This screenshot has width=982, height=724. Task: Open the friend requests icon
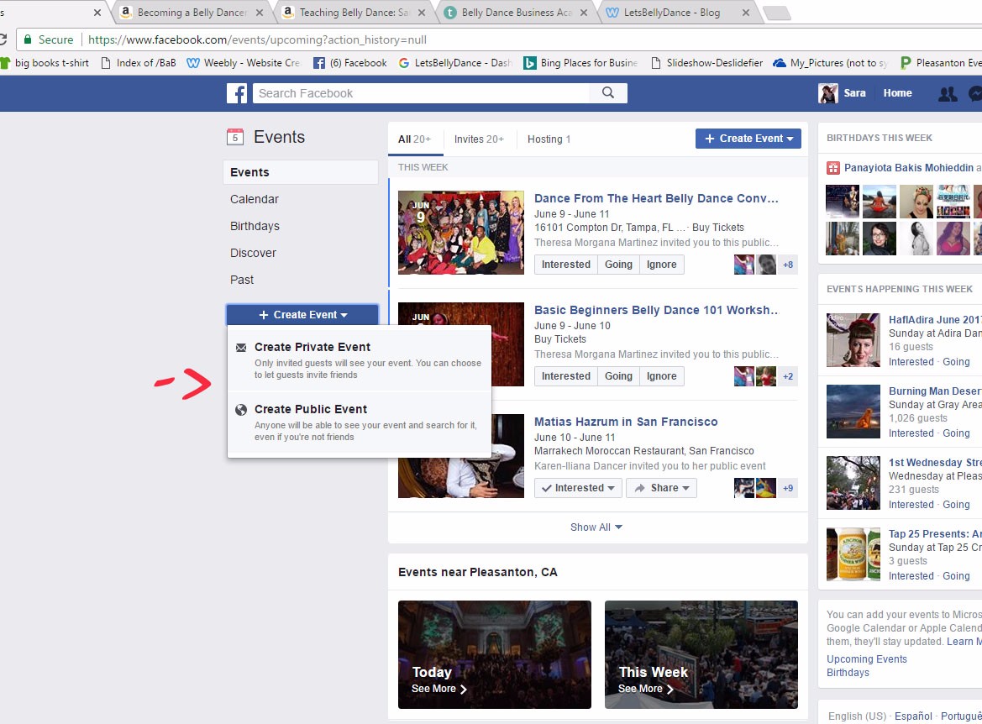[x=948, y=93]
